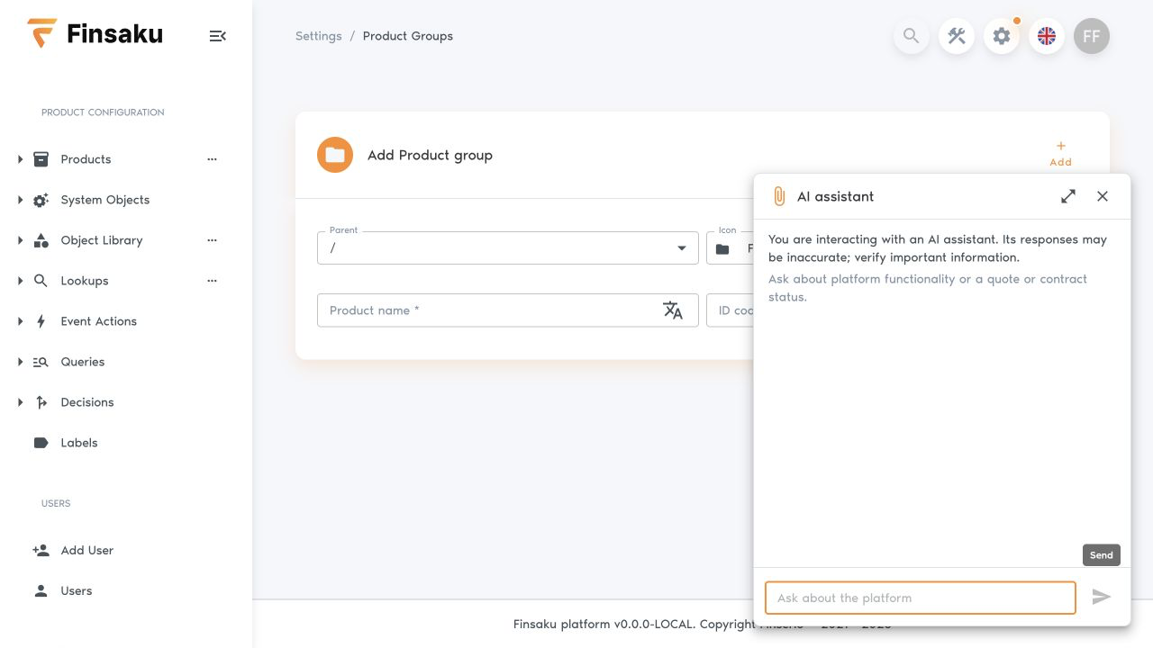
Task: Click the Labels tag icon
Action: 41,443
